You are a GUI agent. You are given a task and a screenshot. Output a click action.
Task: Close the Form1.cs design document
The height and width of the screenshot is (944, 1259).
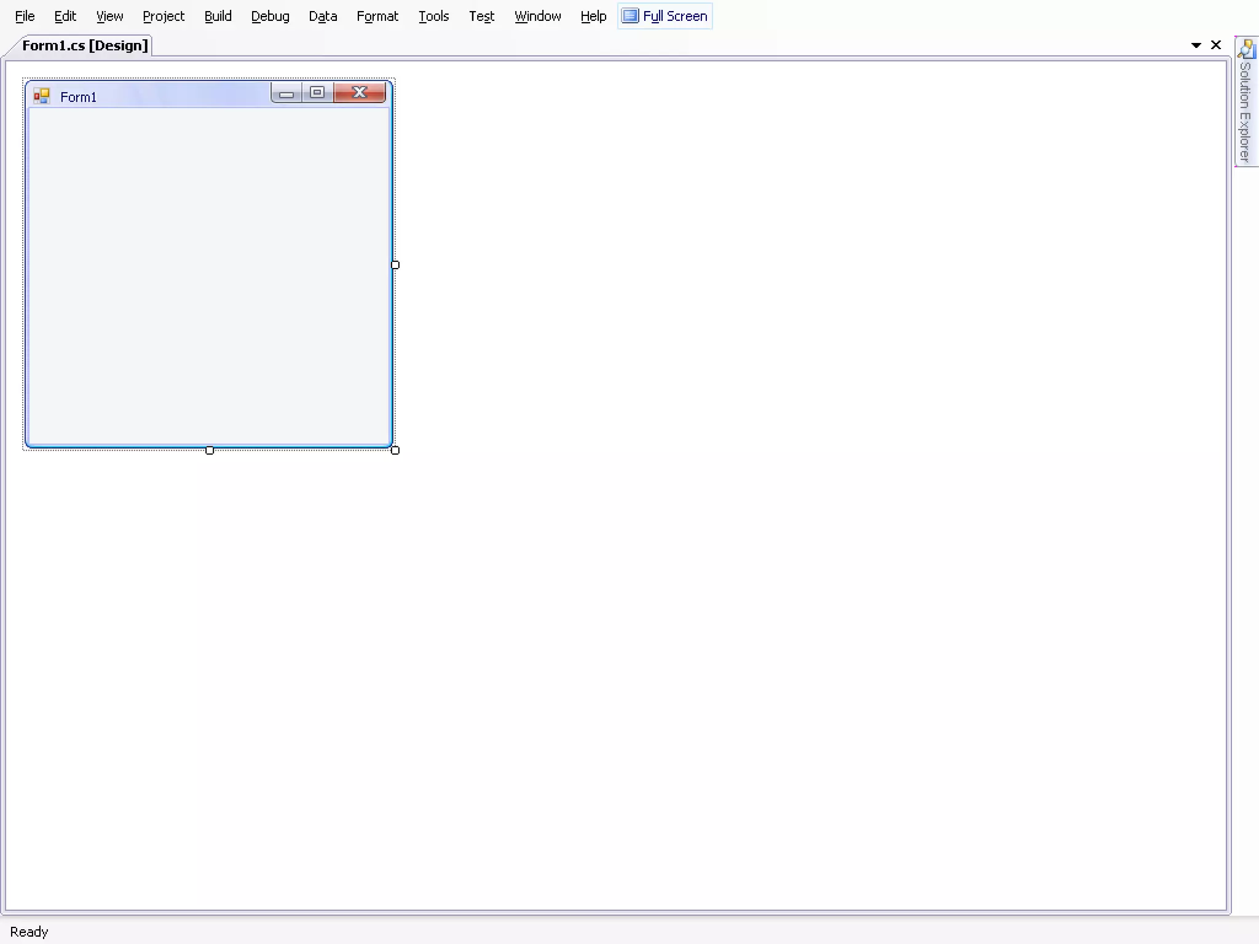click(1215, 45)
